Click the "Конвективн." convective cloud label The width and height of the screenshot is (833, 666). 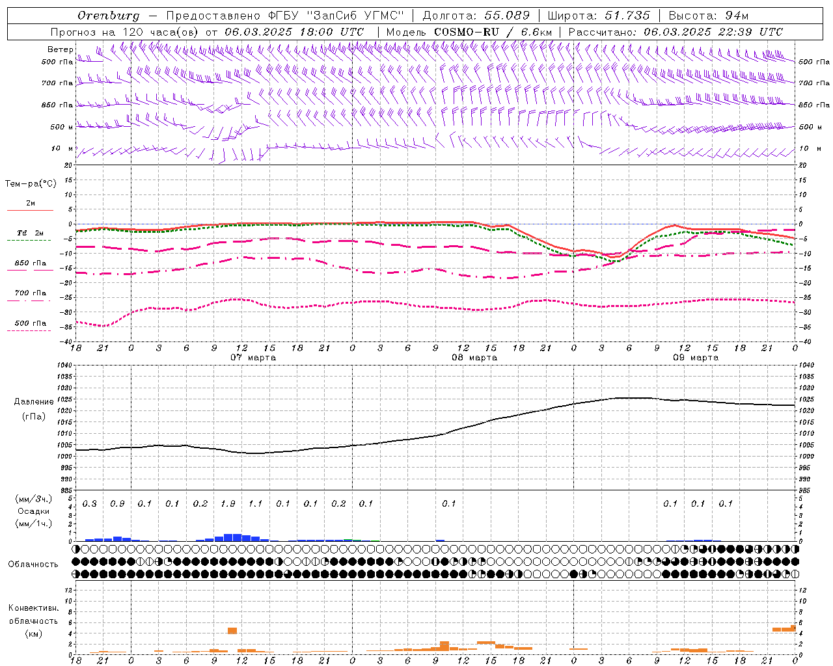(34, 608)
